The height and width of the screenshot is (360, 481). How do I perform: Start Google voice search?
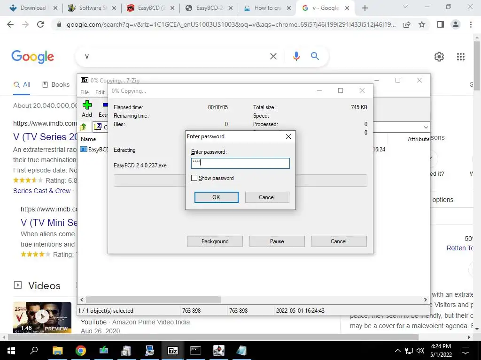tap(296, 56)
